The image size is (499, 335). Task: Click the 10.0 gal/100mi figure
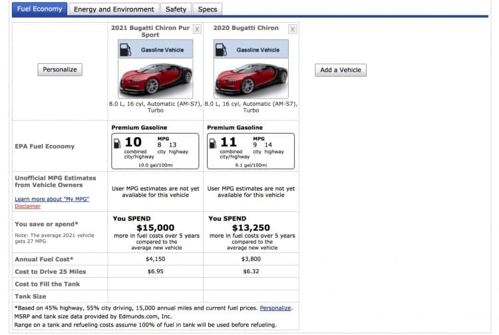click(x=155, y=165)
